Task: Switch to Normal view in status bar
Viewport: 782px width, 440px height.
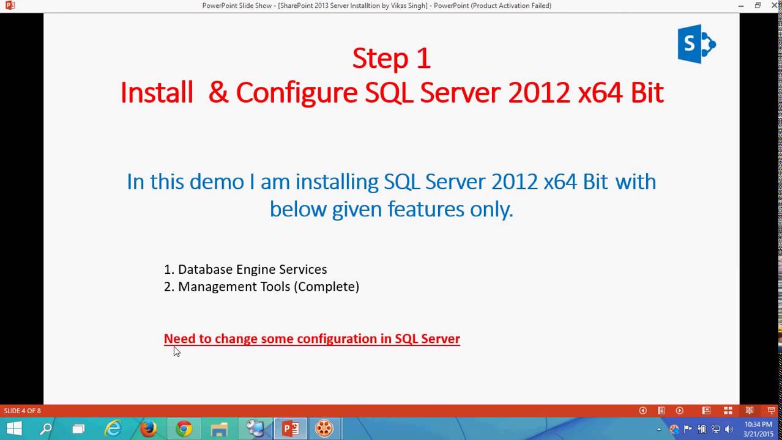Action: tap(706, 411)
